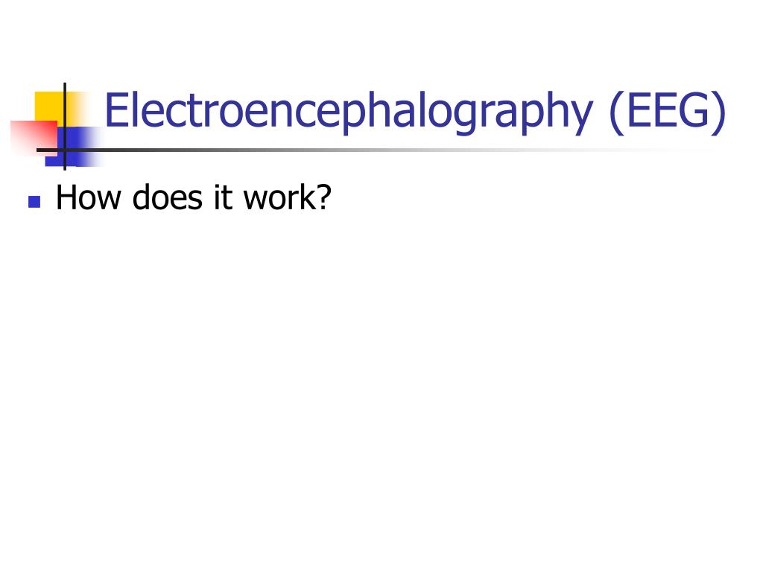Click the word it in bullet
Screen dimensions: 763x572
tap(222, 197)
